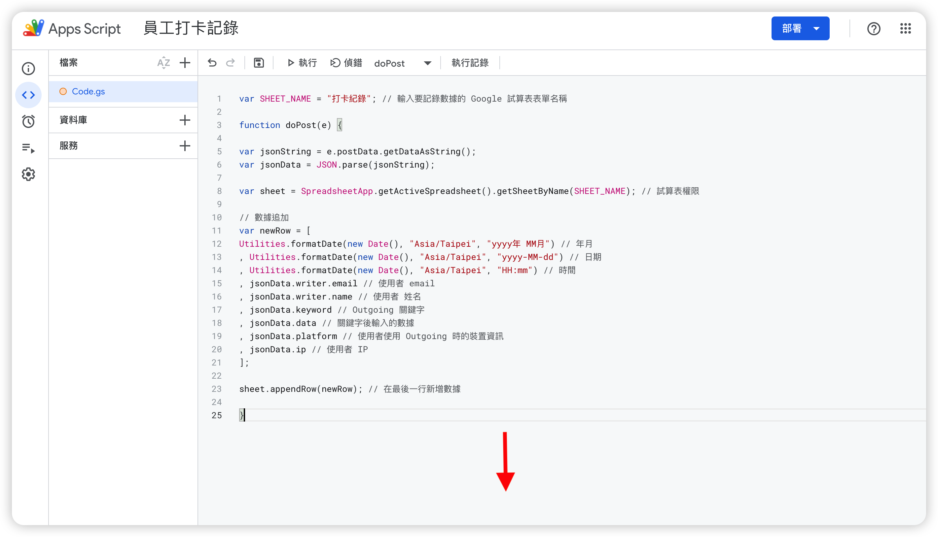This screenshot has width=938, height=537.
Task: Toggle alphabetical sorting of files
Action: [x=163, y=63]
